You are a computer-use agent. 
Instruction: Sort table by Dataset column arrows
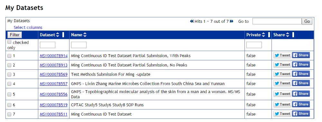58,35
